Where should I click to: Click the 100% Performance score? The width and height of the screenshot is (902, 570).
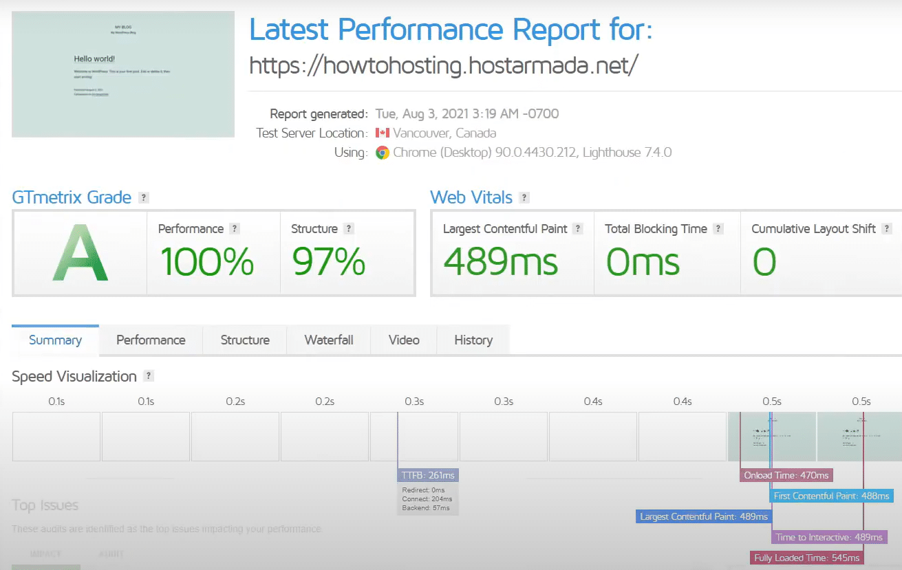[206, 262]
